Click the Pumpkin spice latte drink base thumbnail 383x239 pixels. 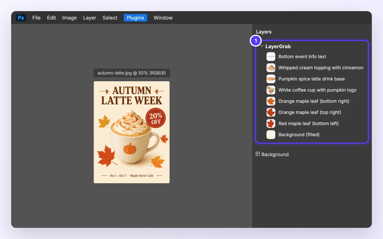coord(271,79)
